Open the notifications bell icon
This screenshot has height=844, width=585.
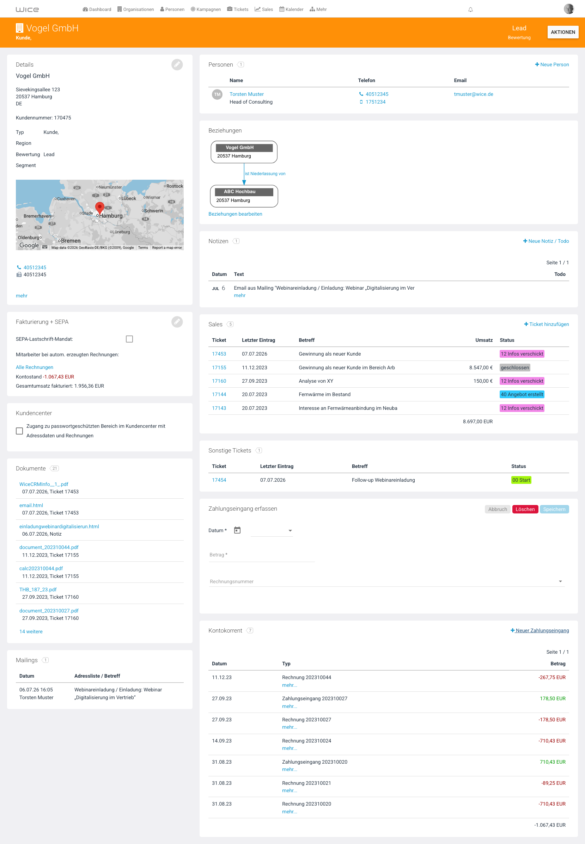tap(470, 10)
